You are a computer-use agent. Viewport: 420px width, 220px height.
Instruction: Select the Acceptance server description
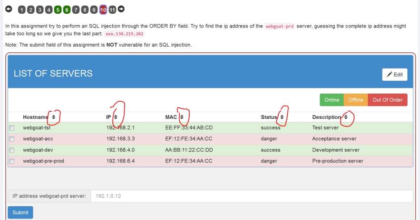(x=334, y=139)
